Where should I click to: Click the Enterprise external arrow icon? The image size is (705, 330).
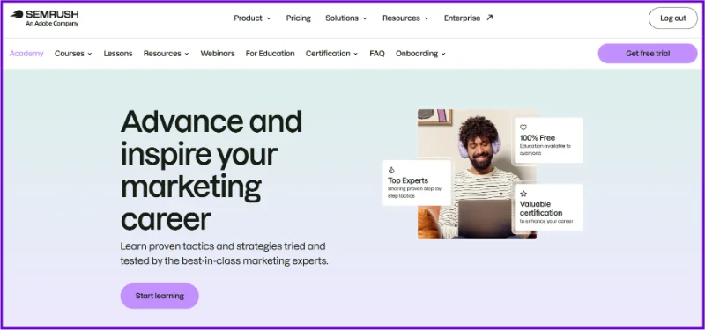490,18
